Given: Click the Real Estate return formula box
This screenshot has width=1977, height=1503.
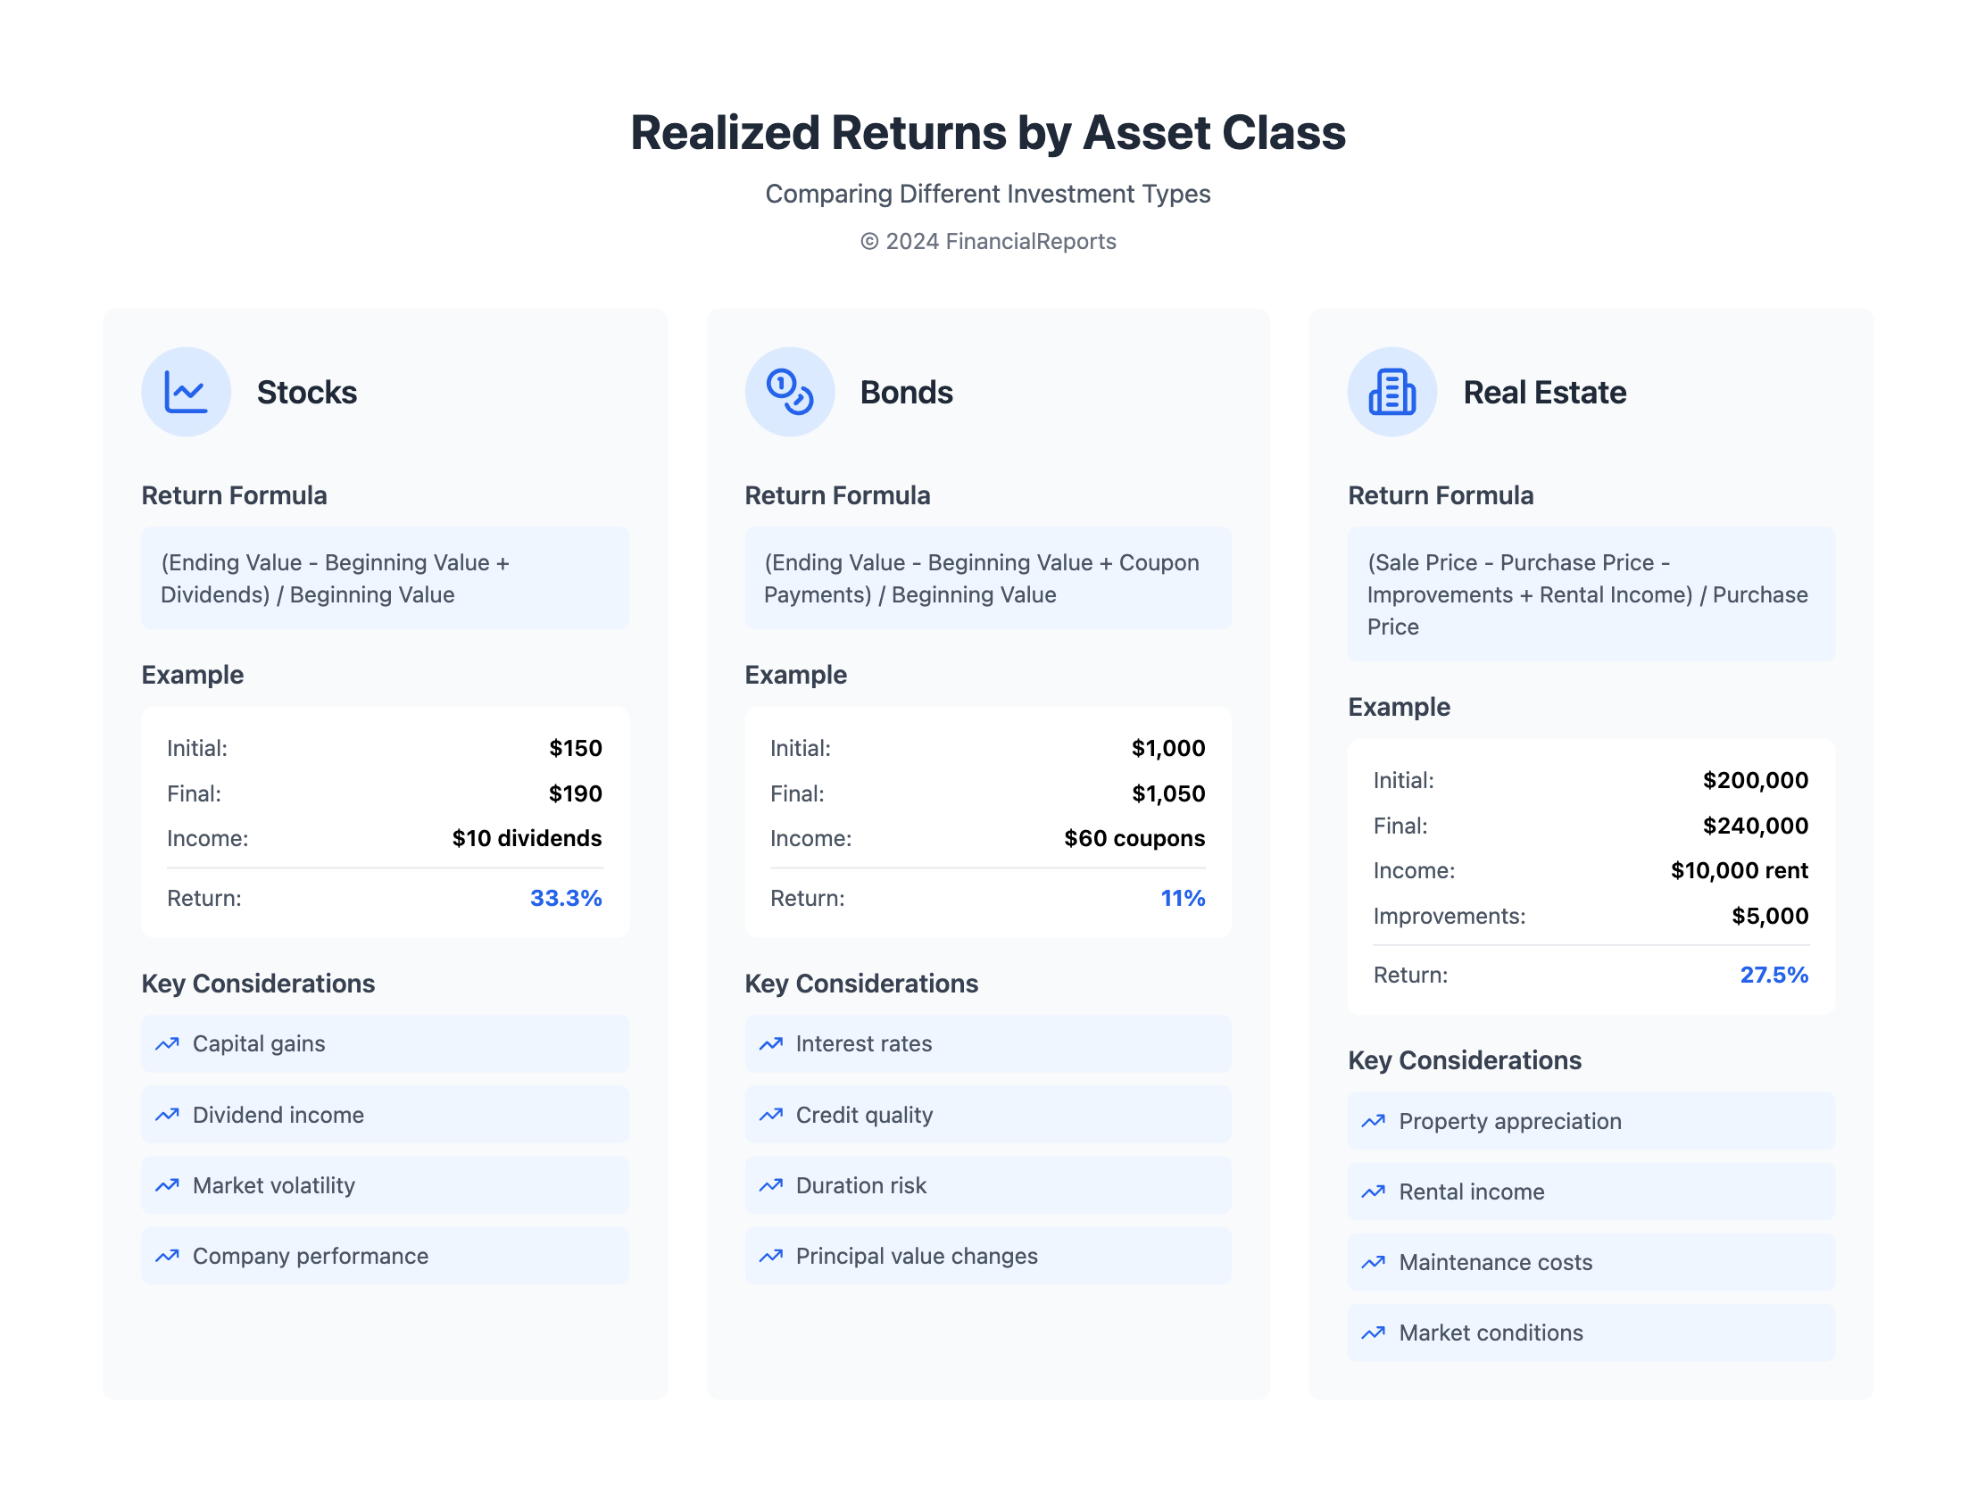Looking at the screenshot, I should coord(1591,595).
